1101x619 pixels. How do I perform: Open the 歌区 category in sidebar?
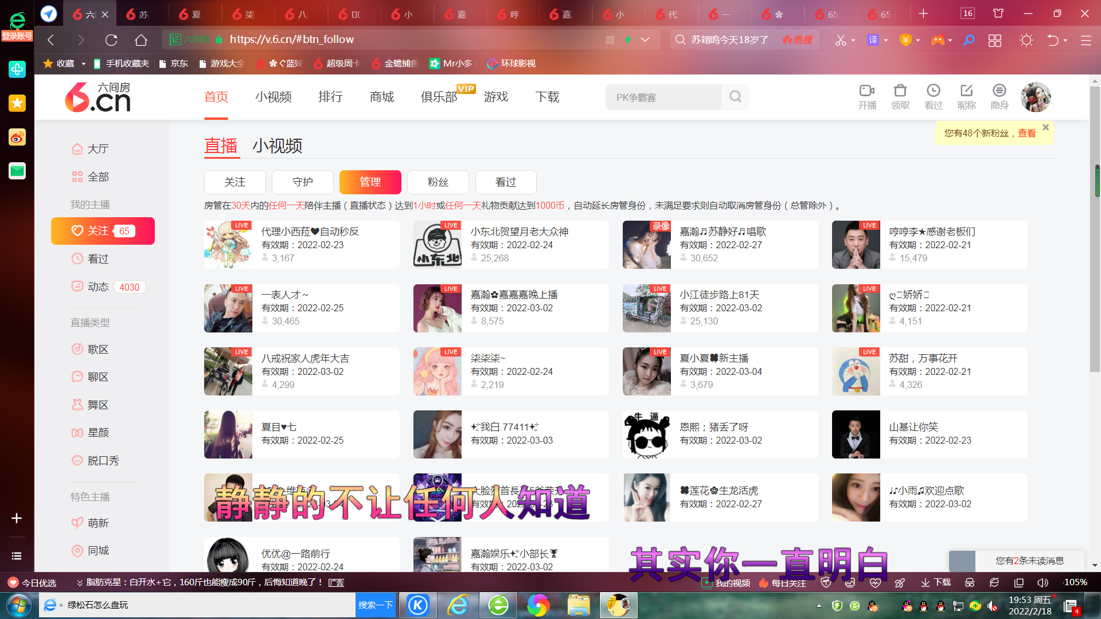[90, 349]
